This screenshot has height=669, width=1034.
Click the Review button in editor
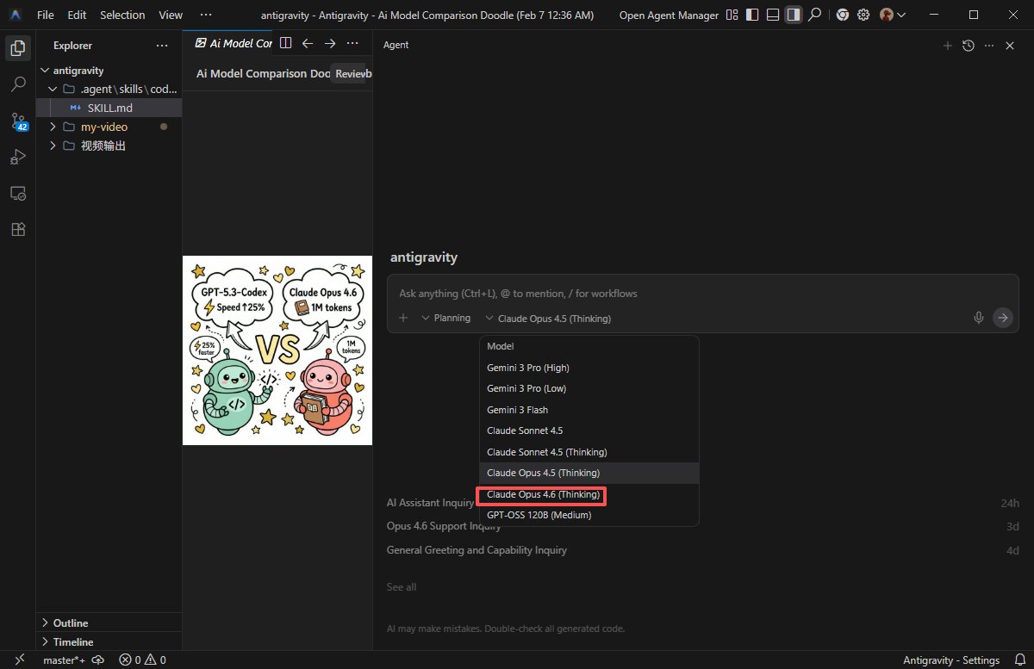pos(351,74)
